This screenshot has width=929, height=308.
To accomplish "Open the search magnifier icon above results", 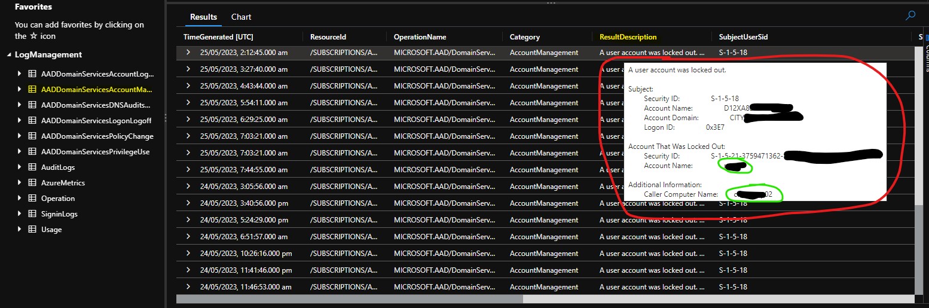I will 910,16.
